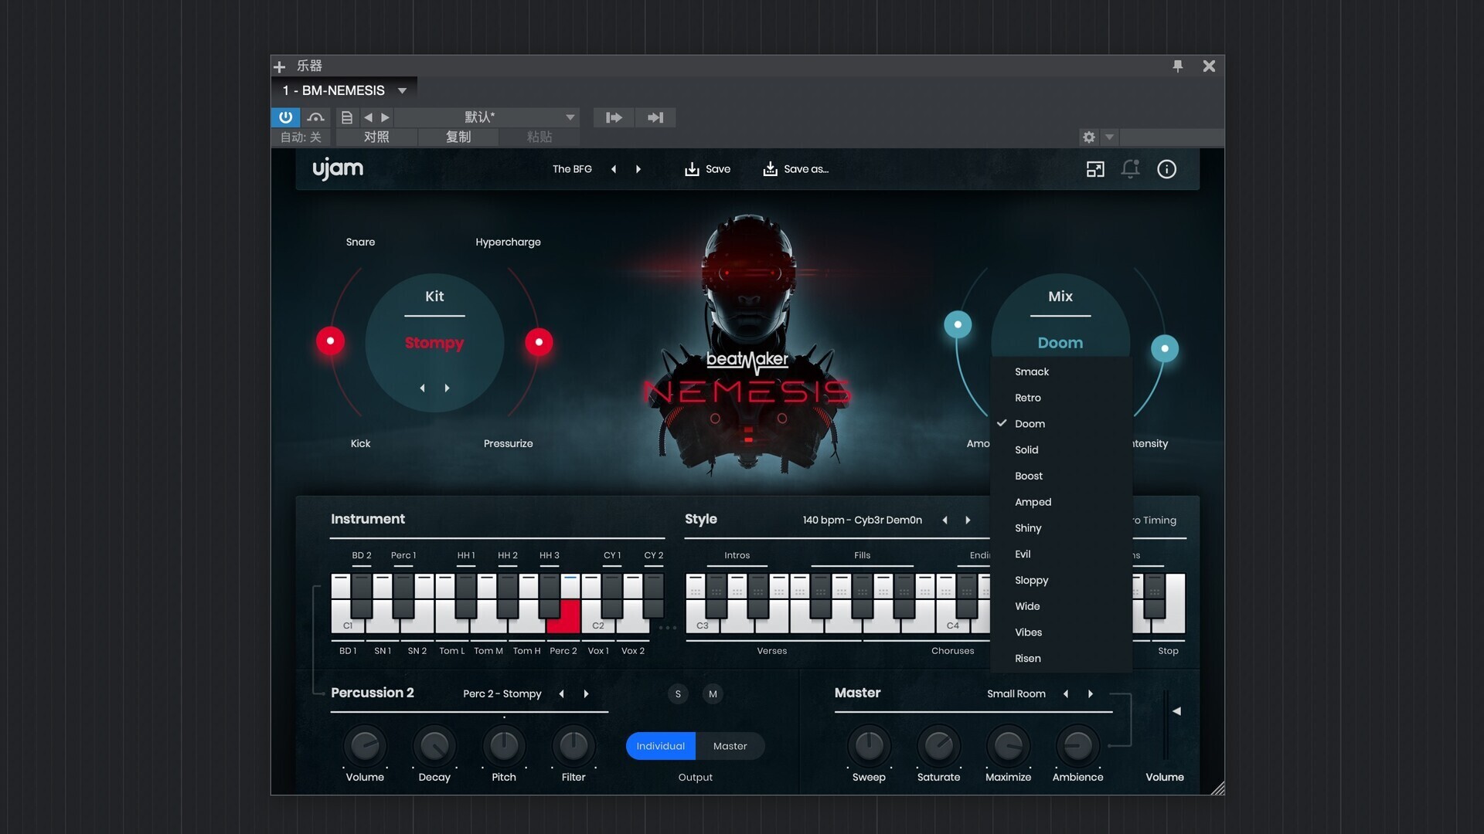1484x834 pixels.
Task: Pin the instrument window
Action: [x=1178, y=66]
